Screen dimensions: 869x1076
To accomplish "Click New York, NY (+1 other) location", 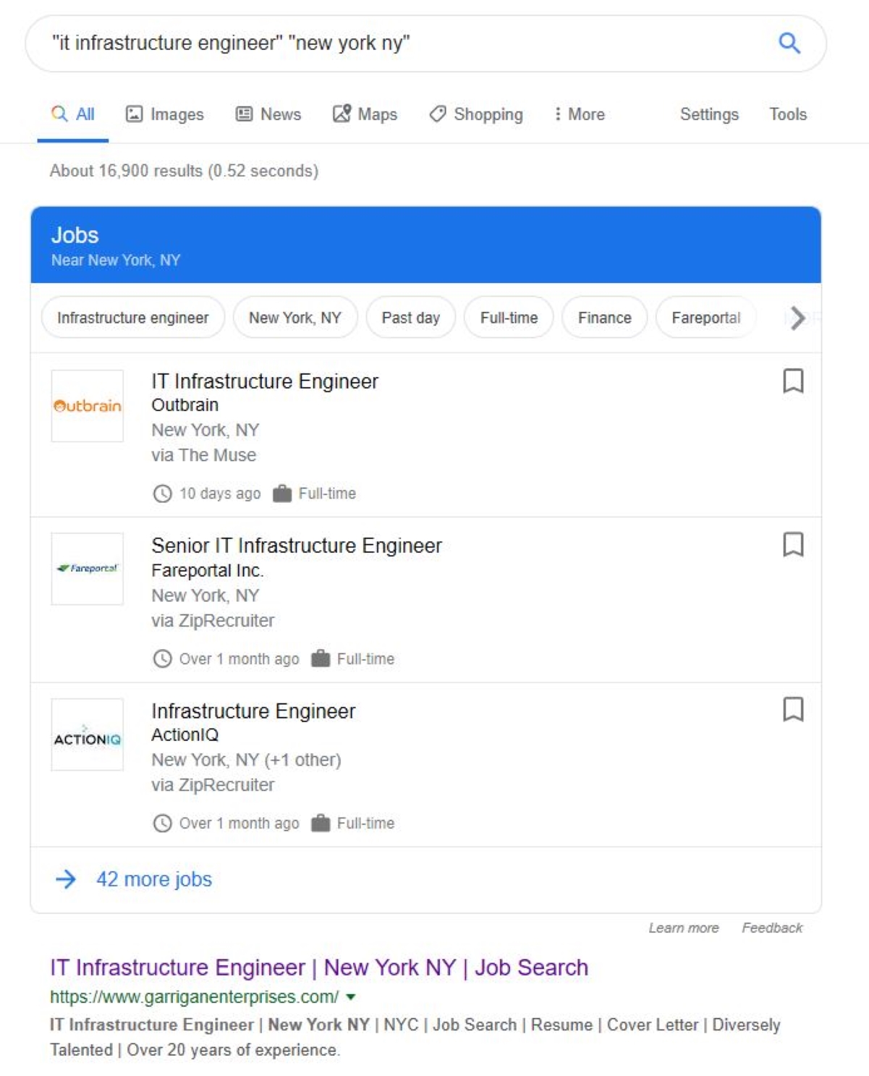I will click(246, 760).
